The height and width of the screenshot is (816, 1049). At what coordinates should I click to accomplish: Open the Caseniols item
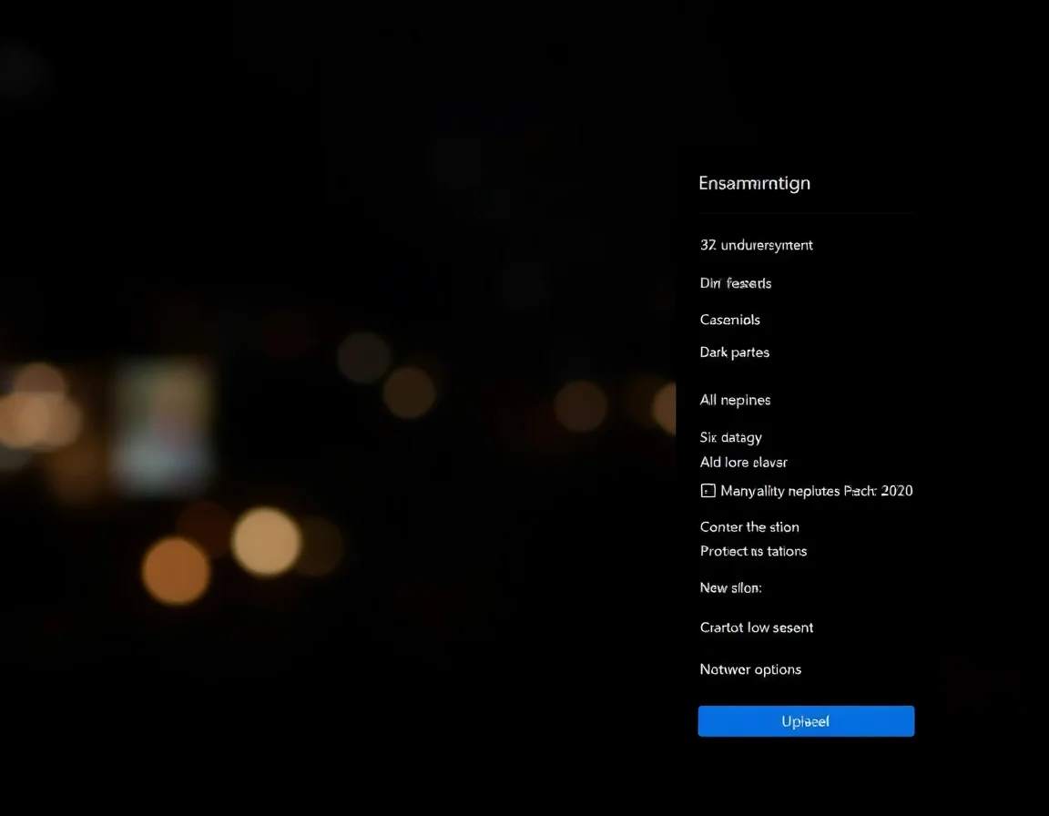(x=729, y=320)
